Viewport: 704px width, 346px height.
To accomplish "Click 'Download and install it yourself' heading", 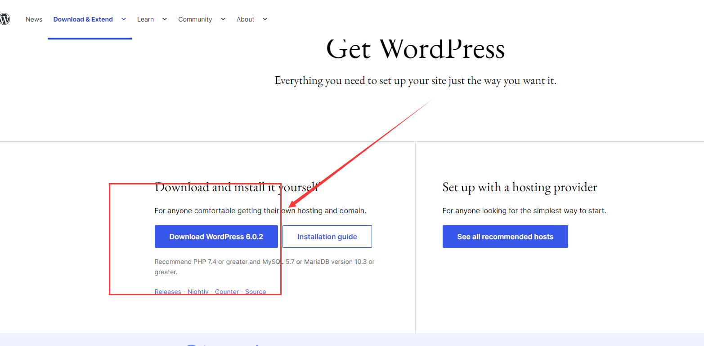I will [237, 187].
